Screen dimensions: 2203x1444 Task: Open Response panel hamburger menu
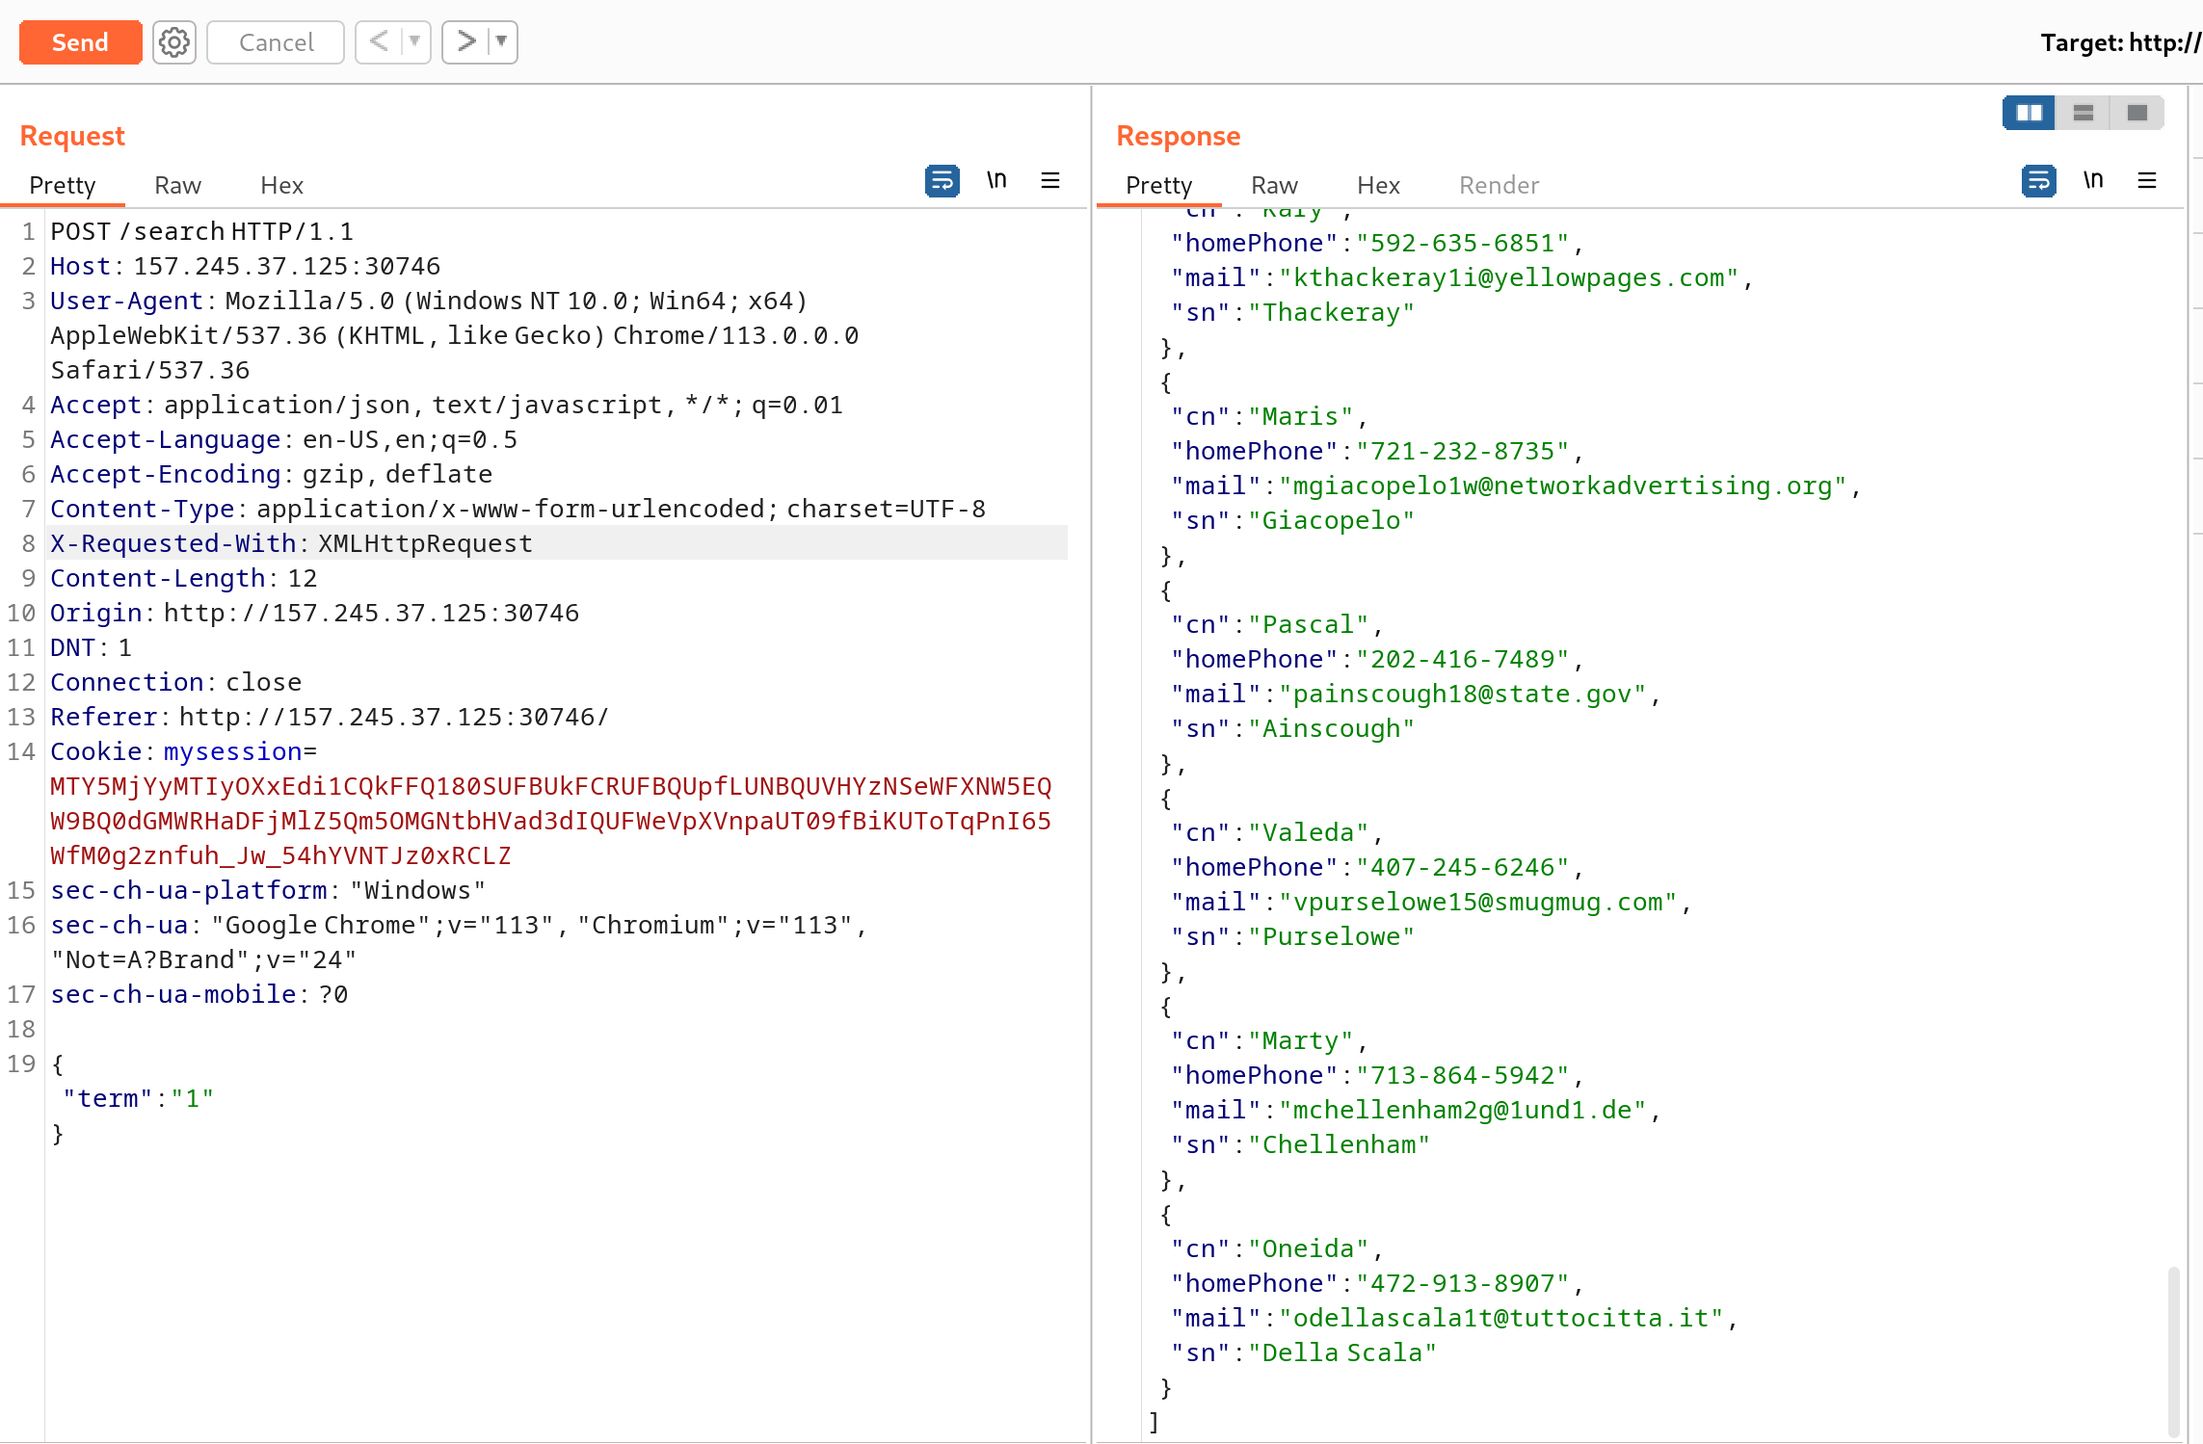click(x=2147, y=180)
